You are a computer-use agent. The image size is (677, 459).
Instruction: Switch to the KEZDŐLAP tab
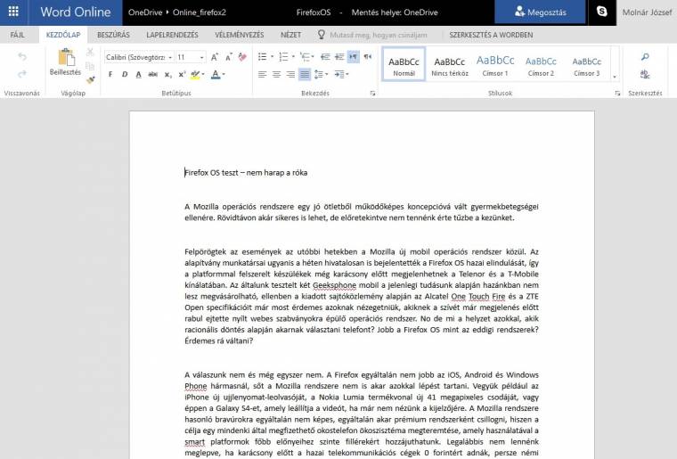pyautogui.click(x=63, y=35)
